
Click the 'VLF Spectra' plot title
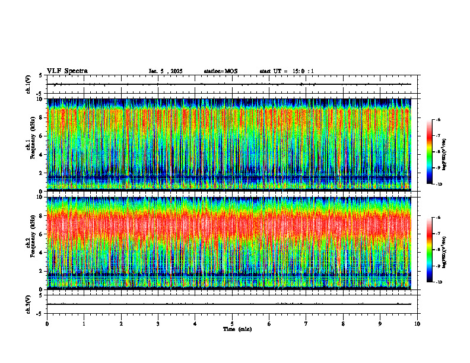pos(67,71)
